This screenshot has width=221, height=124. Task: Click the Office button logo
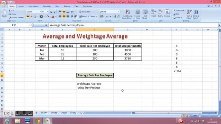(x=3, y=3)
